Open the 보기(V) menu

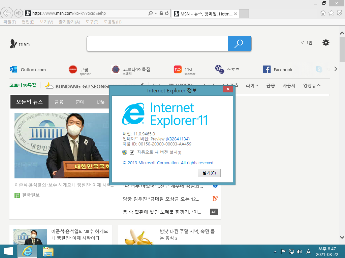click(x=46, y=22)
